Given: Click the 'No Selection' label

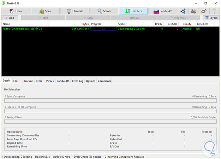Looking at the screenshot, I should click(12, 90).
